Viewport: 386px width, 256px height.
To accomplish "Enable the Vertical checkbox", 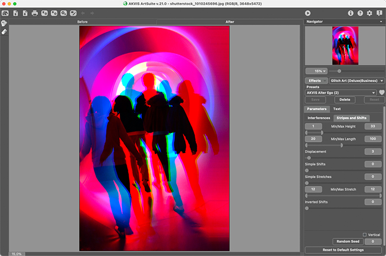I will click(364, 234).
